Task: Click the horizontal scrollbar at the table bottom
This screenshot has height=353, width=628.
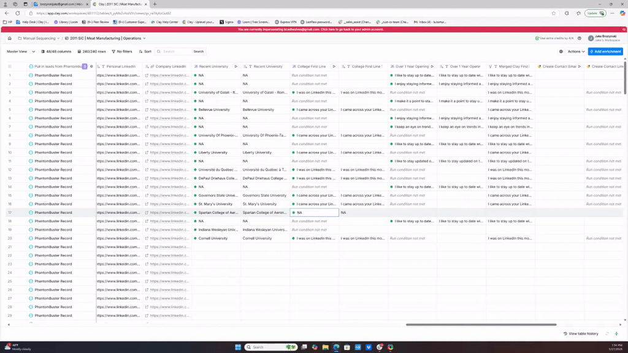Action: point(481,325)
